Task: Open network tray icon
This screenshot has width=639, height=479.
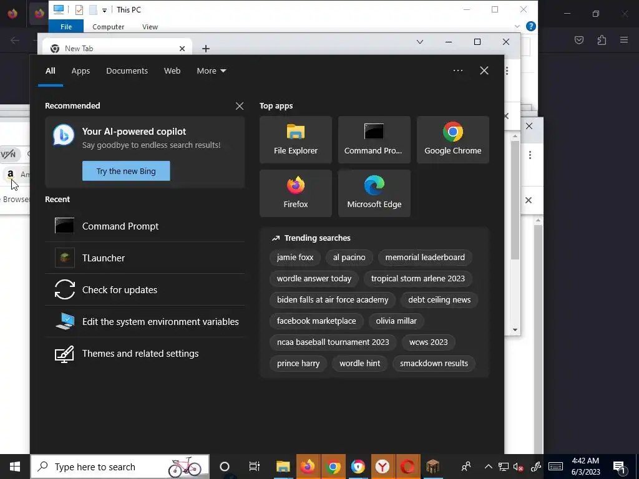Action: [504, 467]
